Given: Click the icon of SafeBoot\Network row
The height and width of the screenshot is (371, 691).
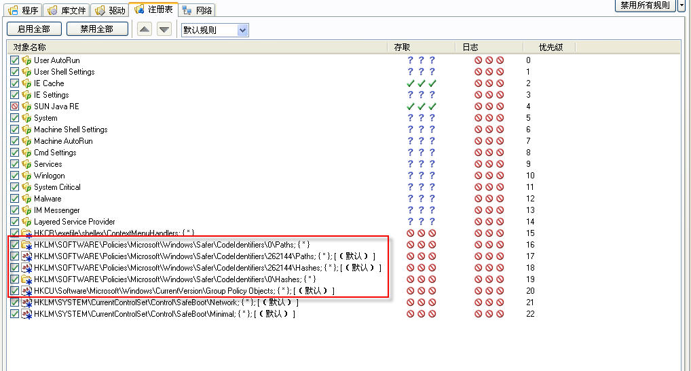Looking at the screenshot, I should point(26,302).
